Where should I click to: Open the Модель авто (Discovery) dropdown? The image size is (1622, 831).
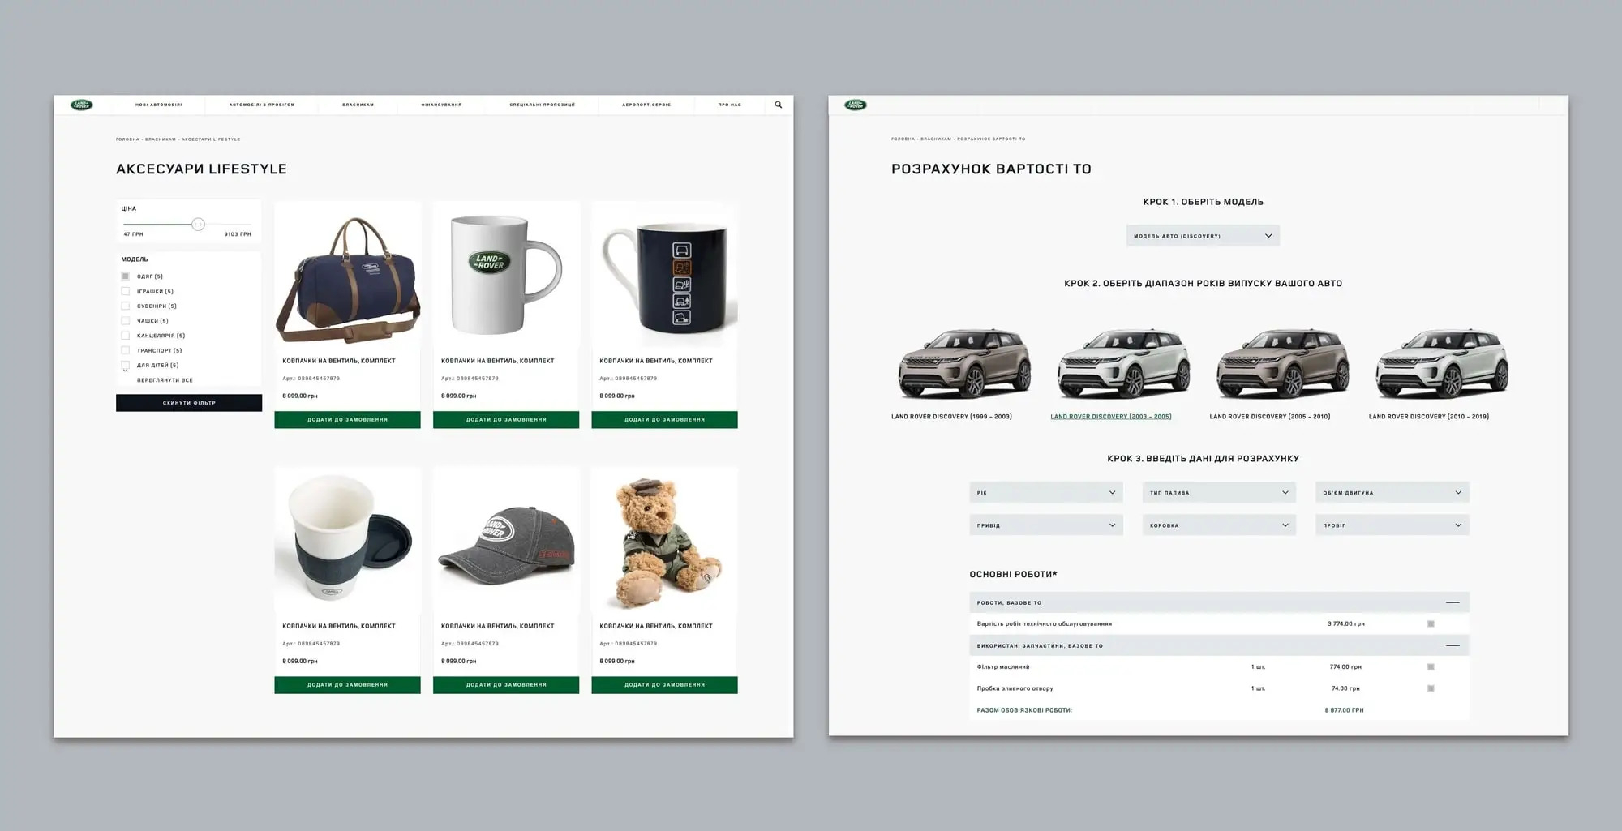click(x=1203, y=236)
